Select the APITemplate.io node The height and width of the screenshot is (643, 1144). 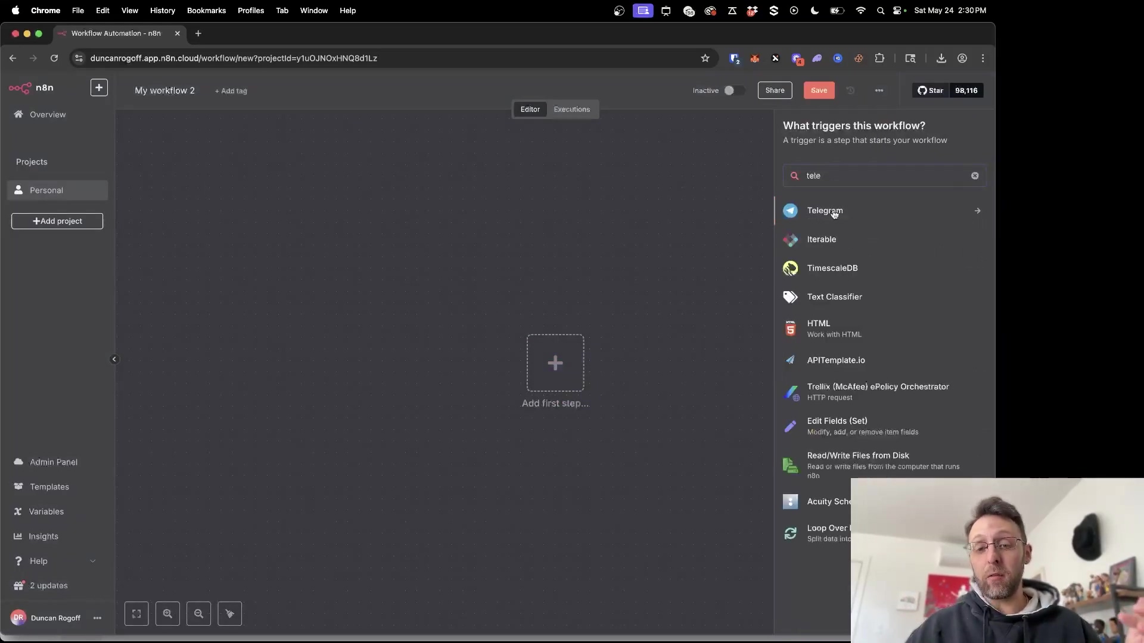pos(884,360)
